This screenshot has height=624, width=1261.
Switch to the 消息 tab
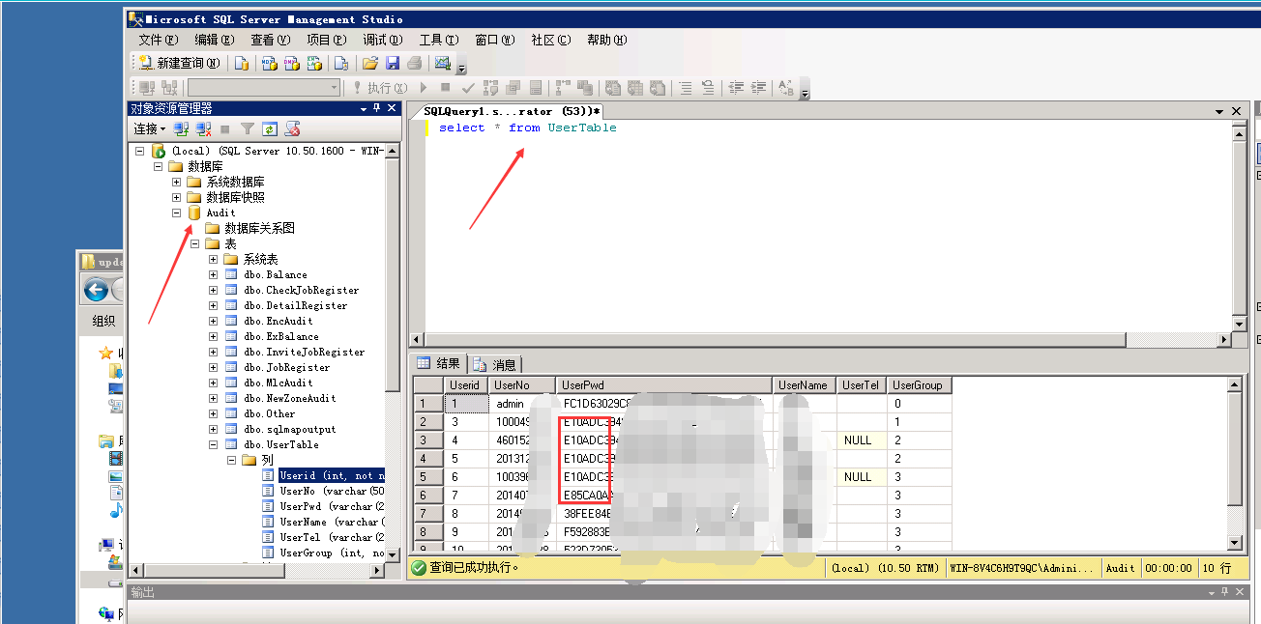pos(496,364)
